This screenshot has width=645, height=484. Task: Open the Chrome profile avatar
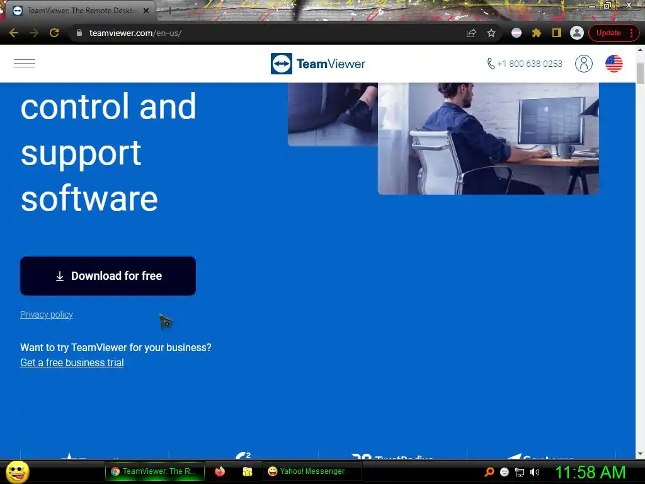click(577, 33)
